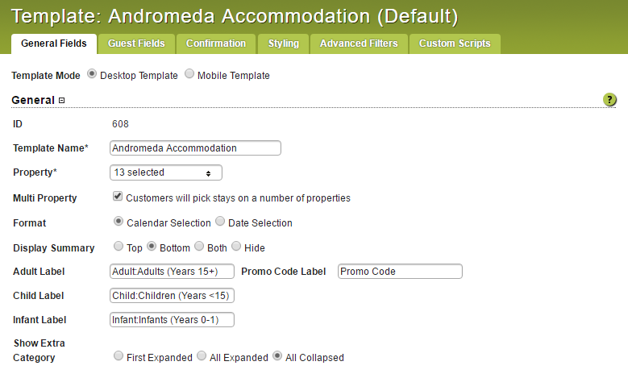Viewport: 628px width, 374px height.
Task: Set Display Summary to Top
Action: [x=119, y=246]
